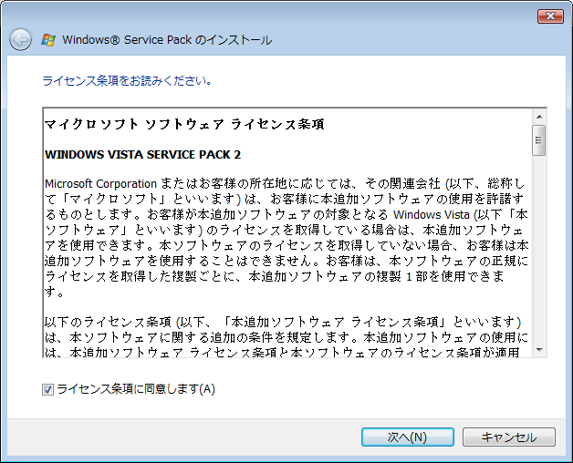Click the heading ライセンス条項をお読みください。

click(127, 80)
